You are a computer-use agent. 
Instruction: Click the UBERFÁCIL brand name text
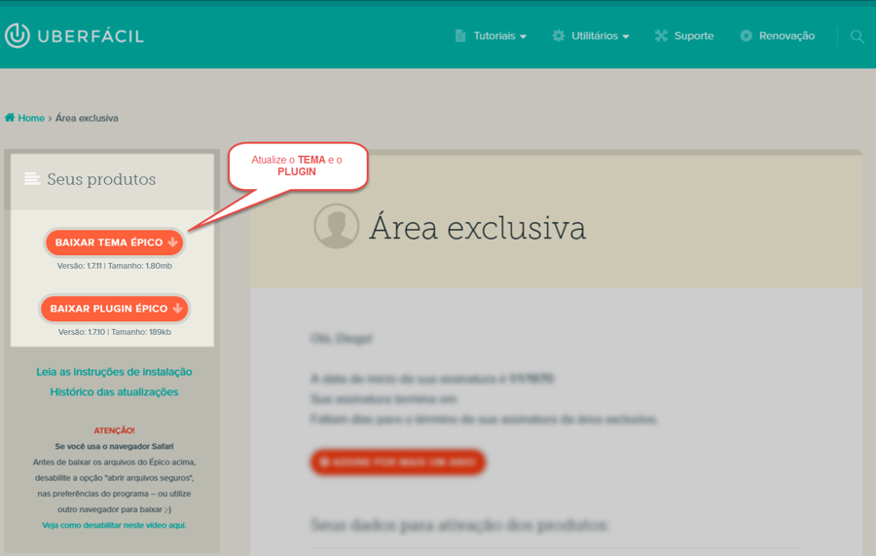(x=91, y=36)
